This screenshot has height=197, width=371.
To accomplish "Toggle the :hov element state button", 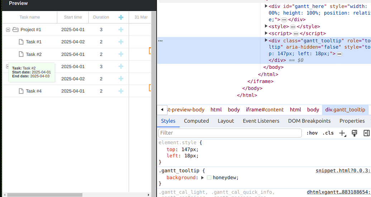I will tap(312, 133).
